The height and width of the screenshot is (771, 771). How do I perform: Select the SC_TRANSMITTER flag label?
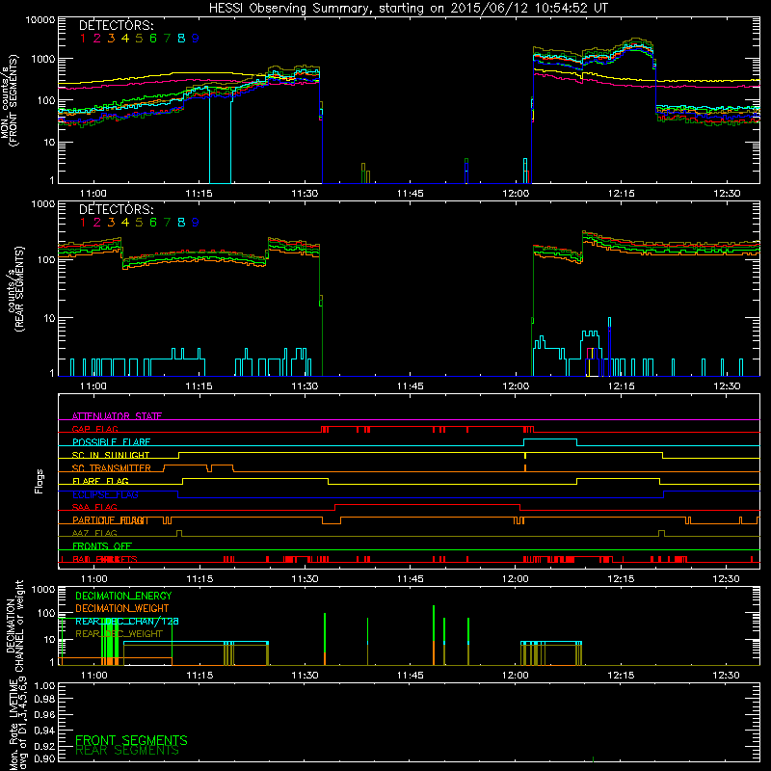(112, 468)
